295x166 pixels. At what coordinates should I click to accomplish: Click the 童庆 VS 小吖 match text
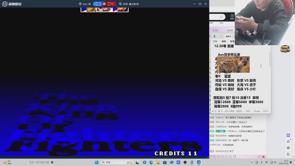point(246,89)
